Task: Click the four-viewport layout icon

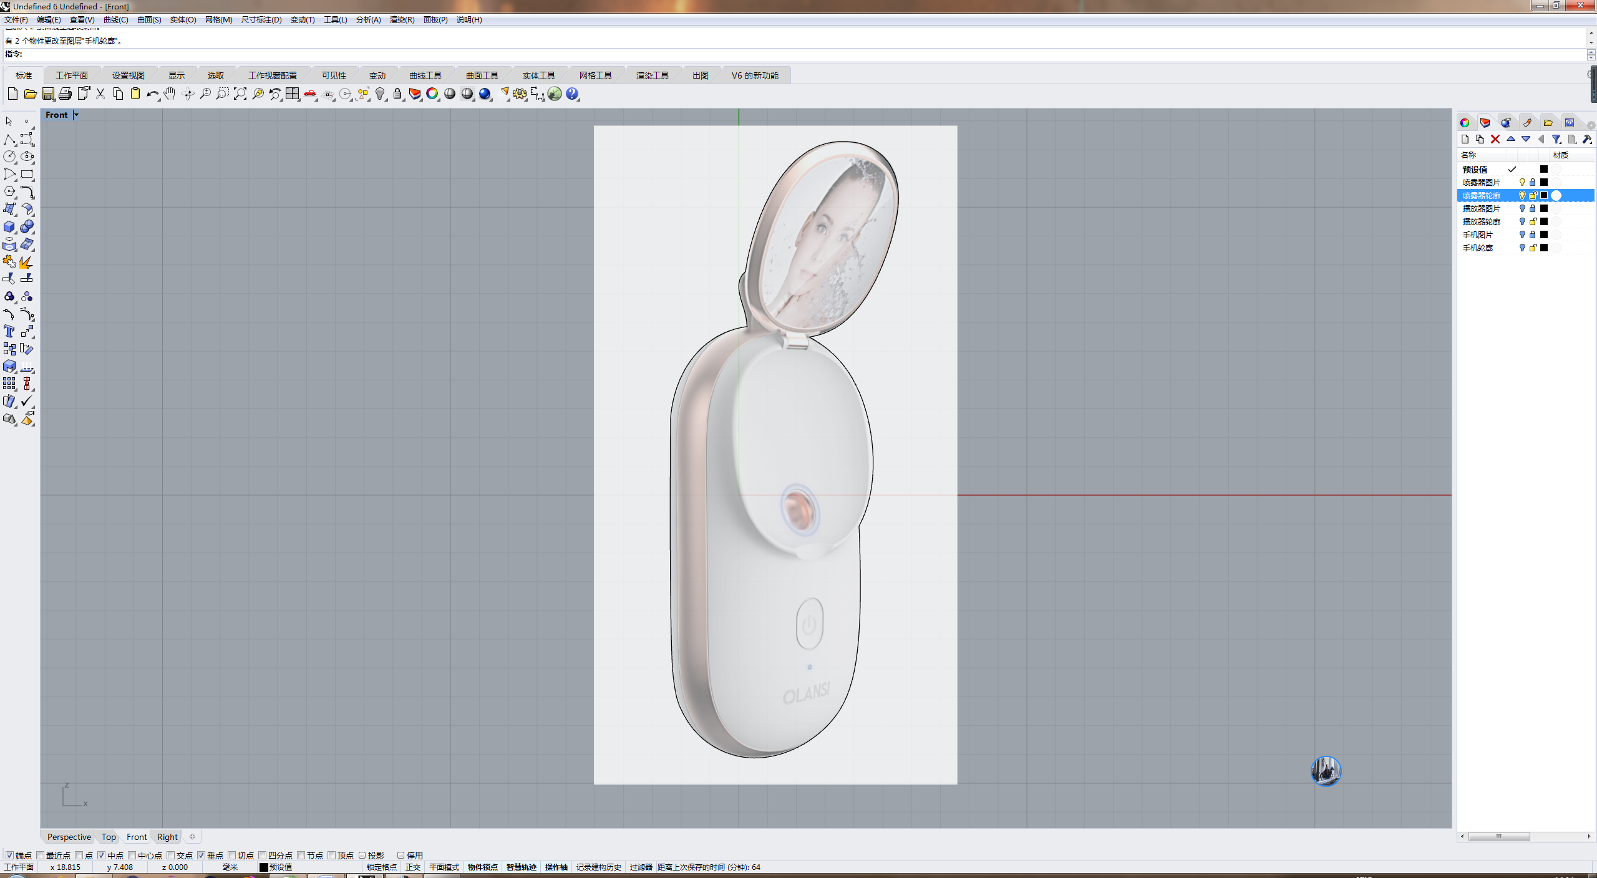Action: 293,94
